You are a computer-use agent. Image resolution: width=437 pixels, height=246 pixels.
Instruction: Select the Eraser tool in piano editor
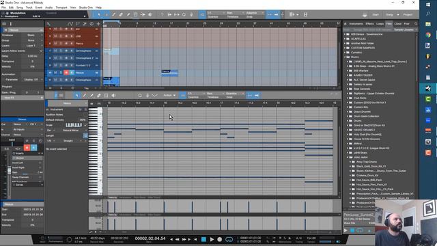click(x=98, y=96)
